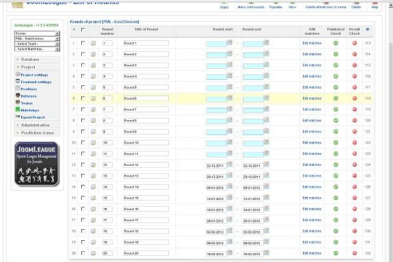Open calendar picker for Round 16 end date
The image size is (393, 262).
tap(266, 208)
